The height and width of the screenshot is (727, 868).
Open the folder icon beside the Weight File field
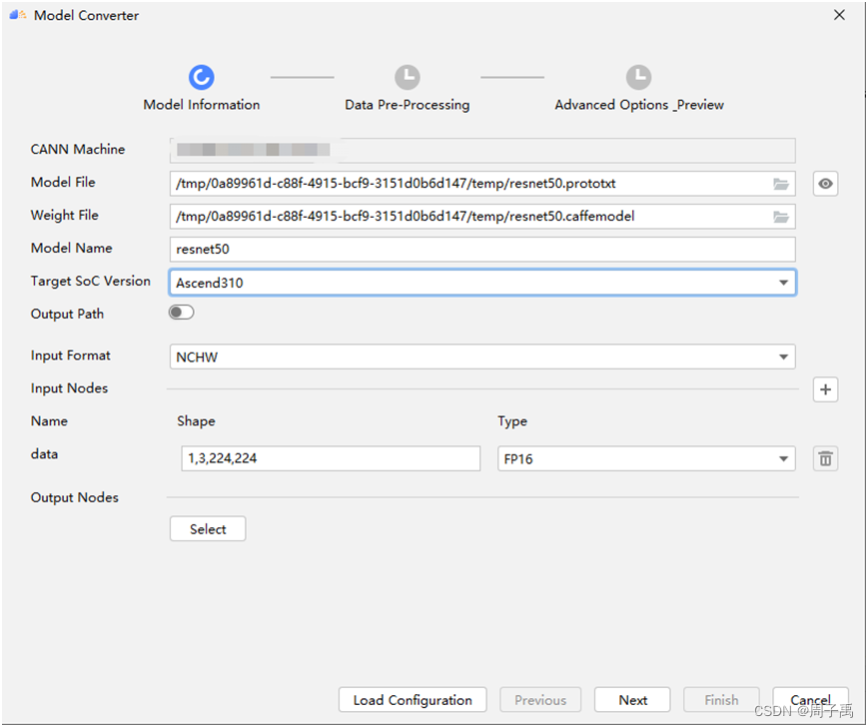coord(781,216)
